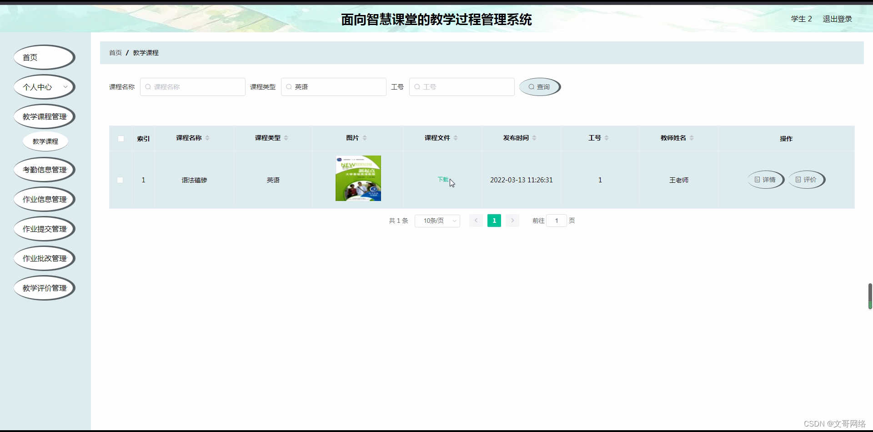The image size is (873, 432).
Task: Check the checkbox for row 1 语法磕碜
Action: tap(120, 180)
